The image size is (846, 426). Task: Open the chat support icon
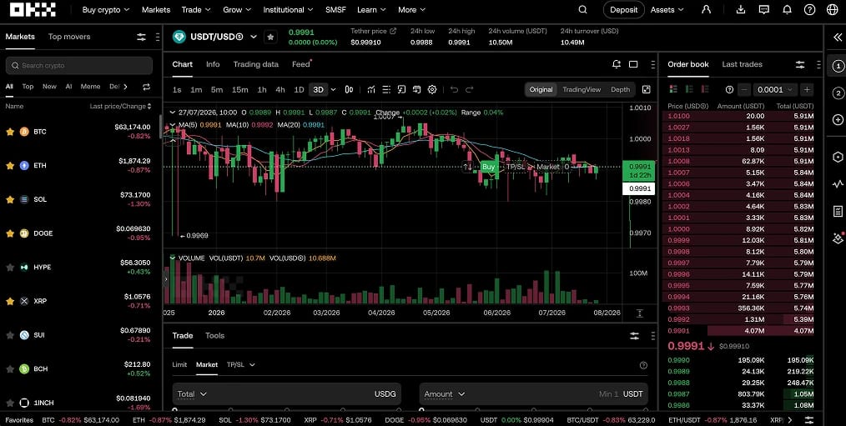(764, 10)
